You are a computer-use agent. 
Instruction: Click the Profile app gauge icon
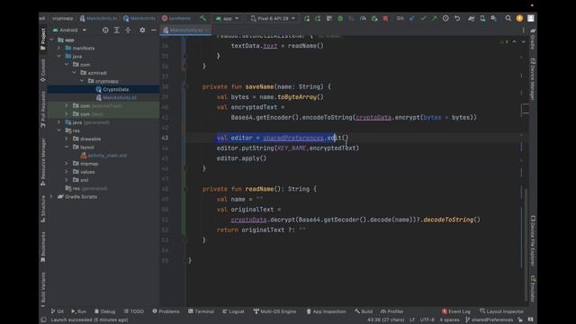tap(363, 18)
